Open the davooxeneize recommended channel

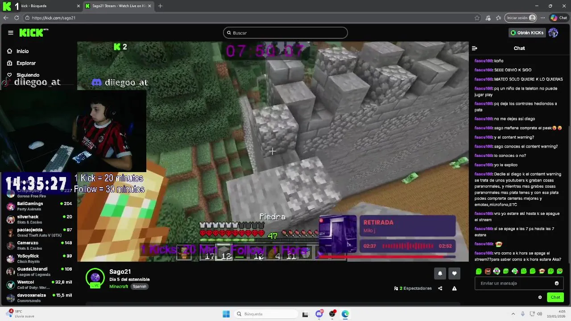pos(39,297)
